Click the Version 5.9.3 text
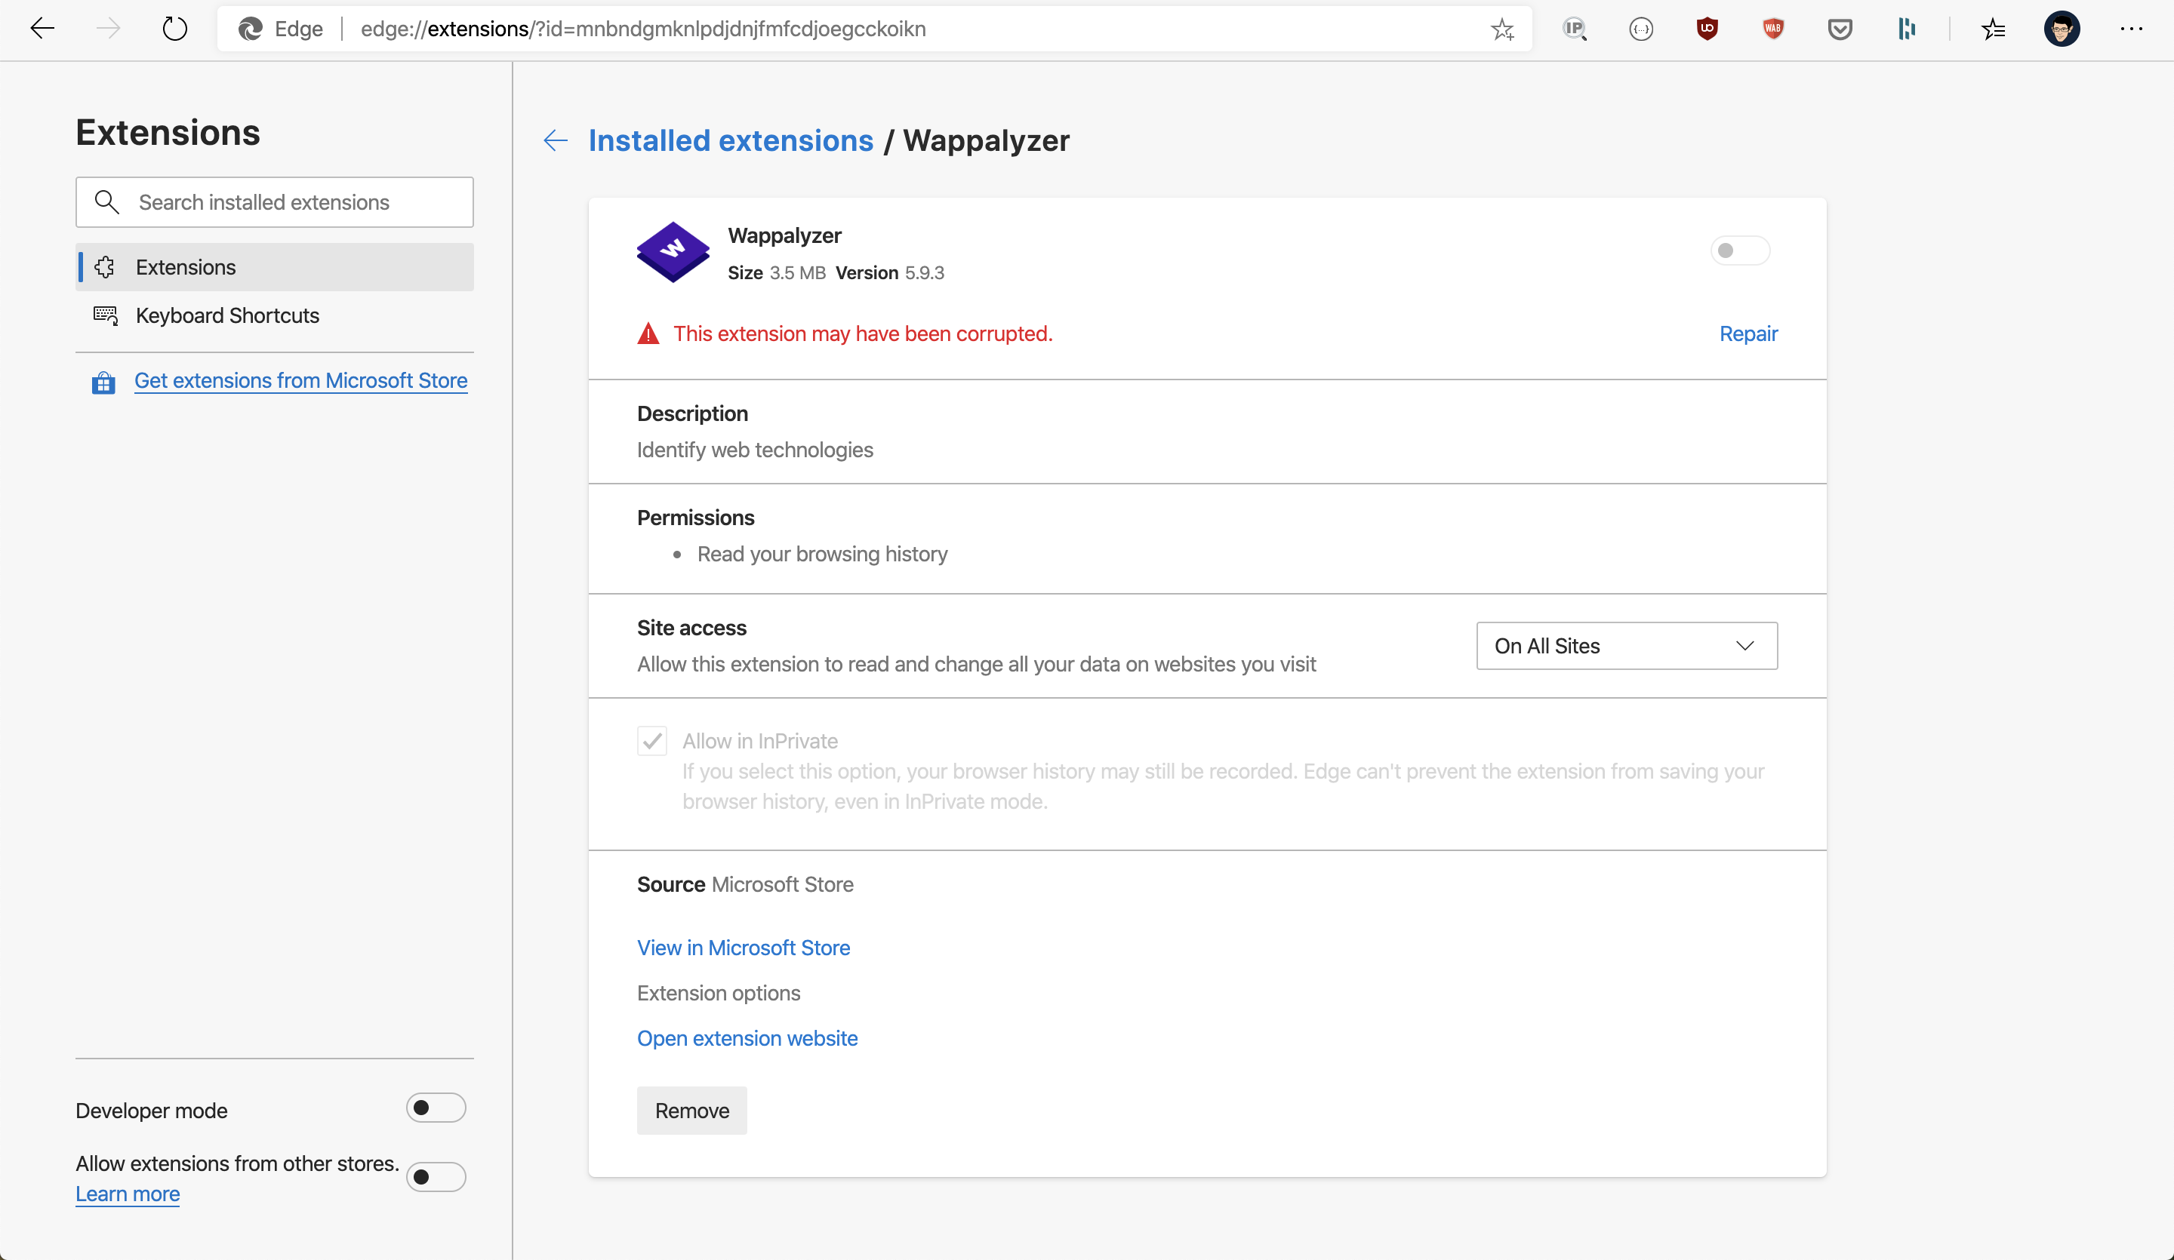Image resolution: width=2174 pixels, height=1260 pixels. click(x=889, y=272)
